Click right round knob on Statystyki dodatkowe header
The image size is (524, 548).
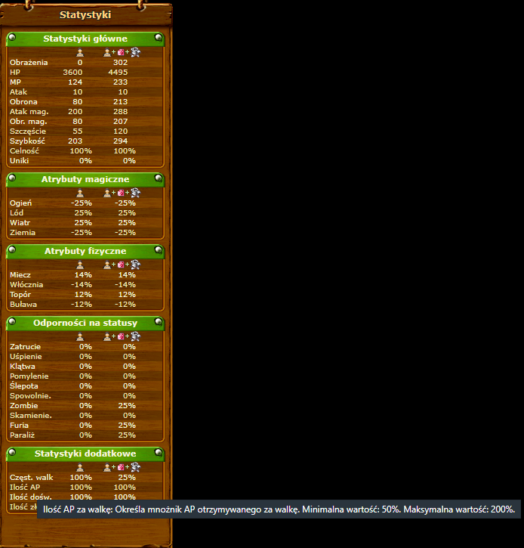[158, 453]
